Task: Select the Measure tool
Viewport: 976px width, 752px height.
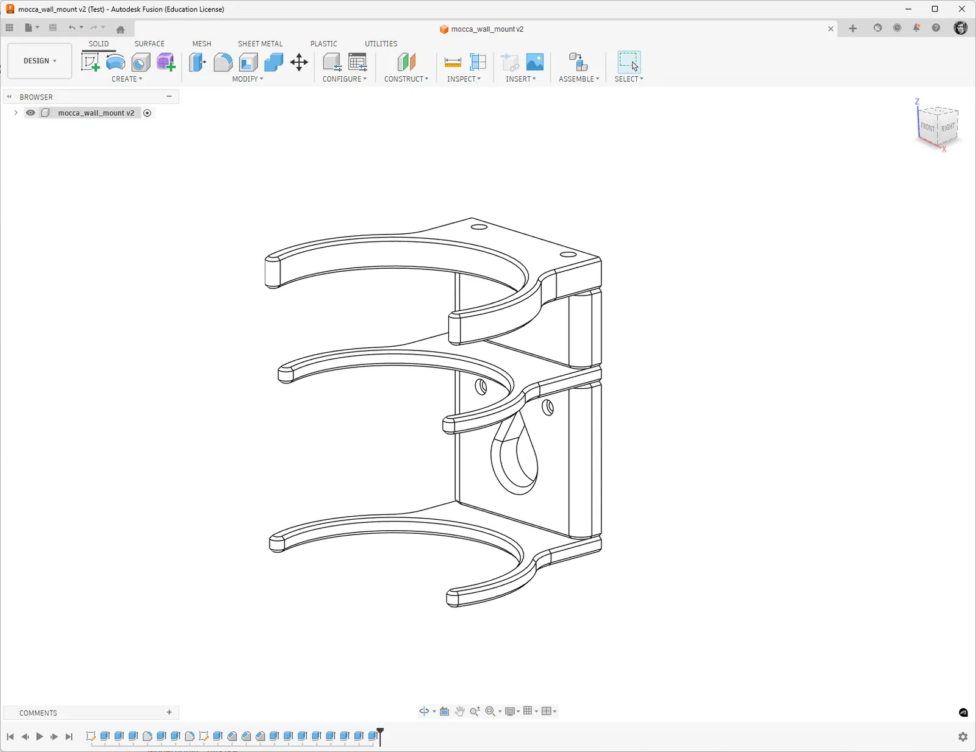Action: point(453,62)
